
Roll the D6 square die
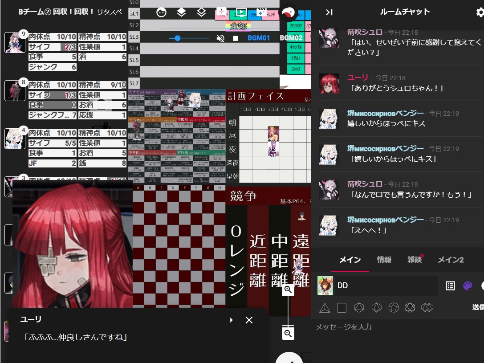coord(342,308)
